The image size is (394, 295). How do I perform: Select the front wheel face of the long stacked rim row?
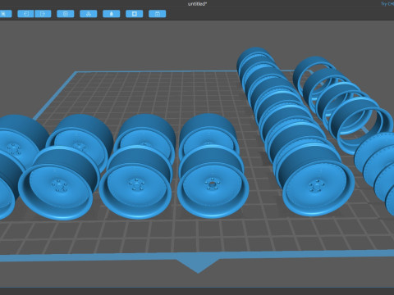coord(318,188)
